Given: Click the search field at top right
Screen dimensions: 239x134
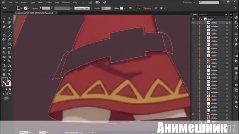Looking at the screenshot, I should (x=209, y=2).
